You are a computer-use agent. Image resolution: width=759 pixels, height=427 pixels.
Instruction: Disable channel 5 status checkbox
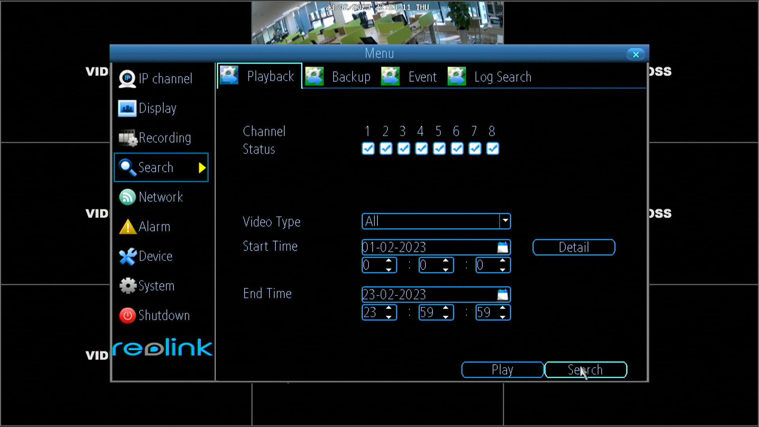439,149
